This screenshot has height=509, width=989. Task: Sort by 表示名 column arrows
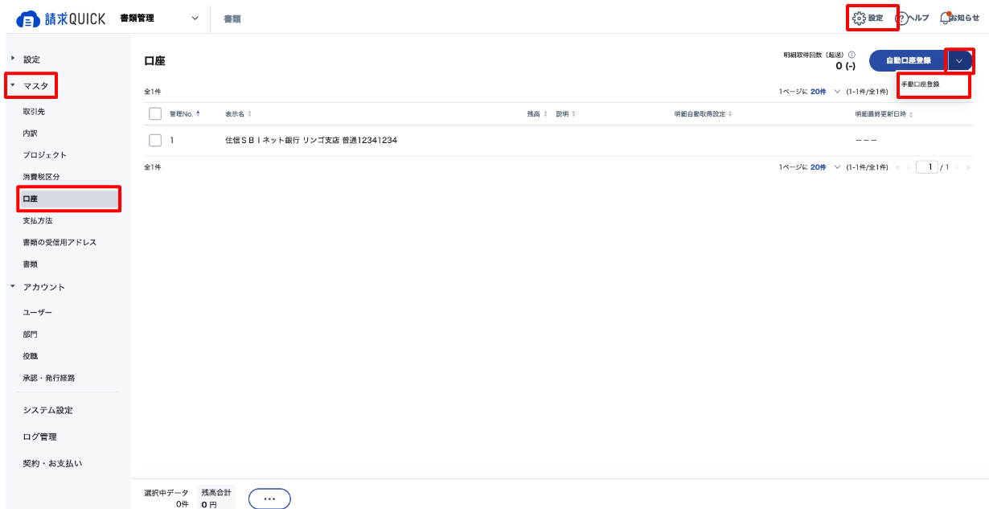pyautogui.click(x=249, y=114)
